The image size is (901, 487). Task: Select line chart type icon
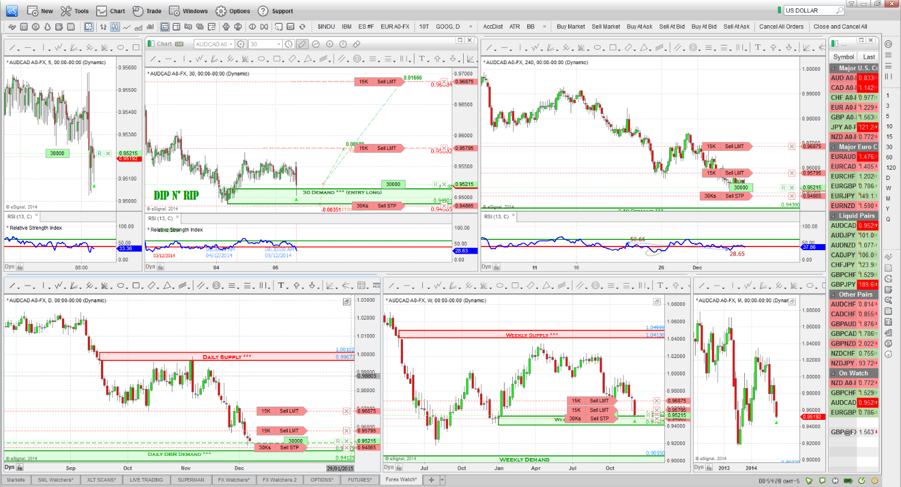click(x=127, y=26)
